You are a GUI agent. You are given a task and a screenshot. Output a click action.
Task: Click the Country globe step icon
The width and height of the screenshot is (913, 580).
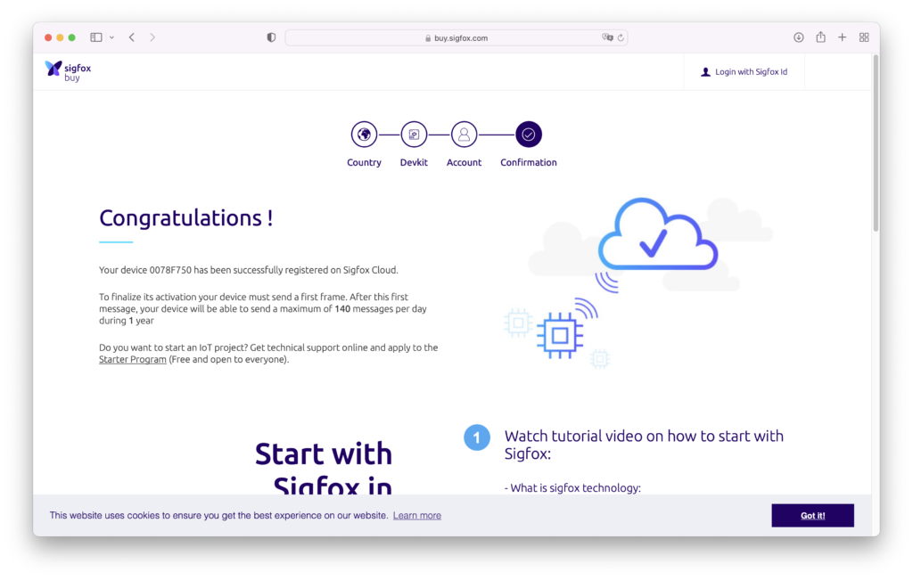(x=364, y=135)
